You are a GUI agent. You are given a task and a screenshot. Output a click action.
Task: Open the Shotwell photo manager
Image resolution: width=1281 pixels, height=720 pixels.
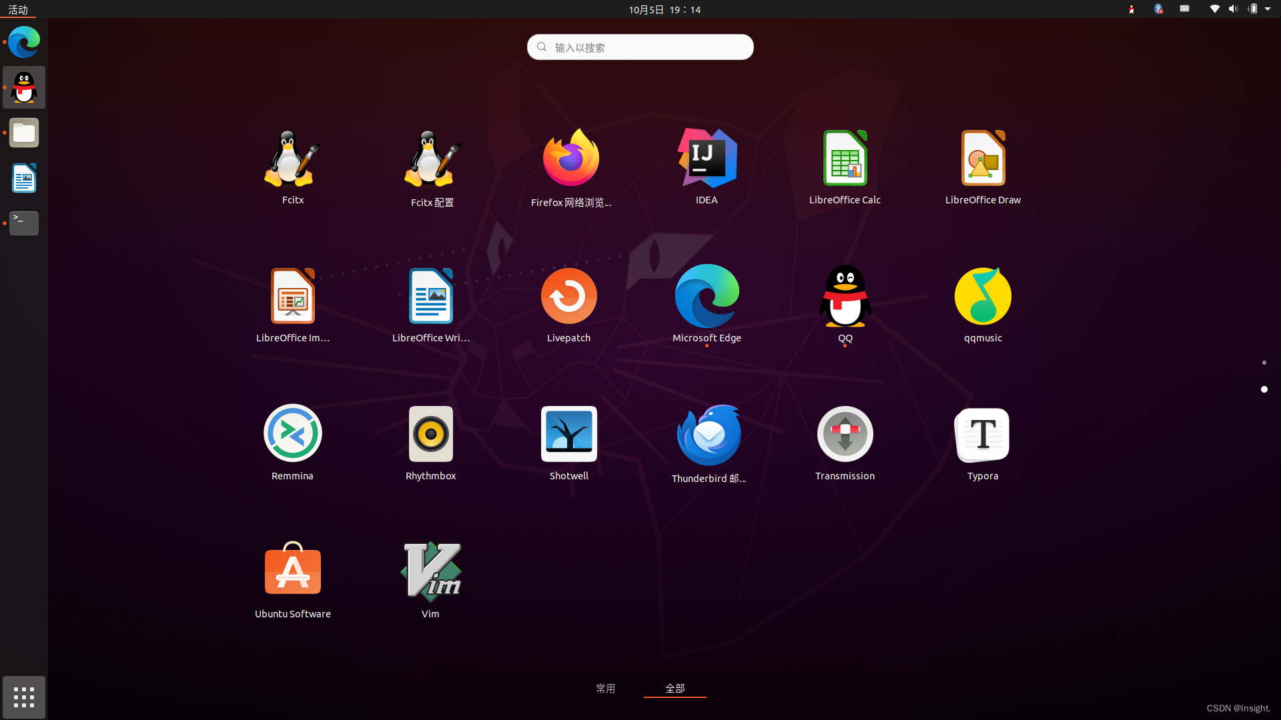[569, 443]
